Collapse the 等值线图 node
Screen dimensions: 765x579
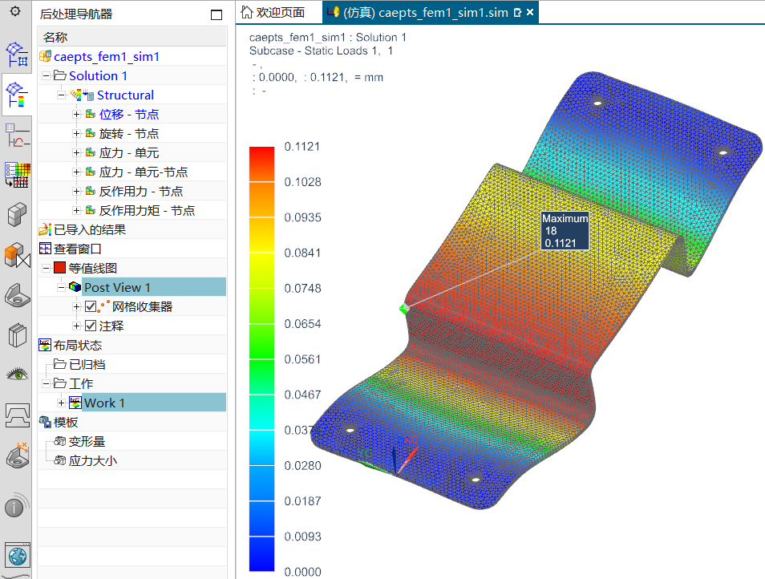(x=46, y=268)
